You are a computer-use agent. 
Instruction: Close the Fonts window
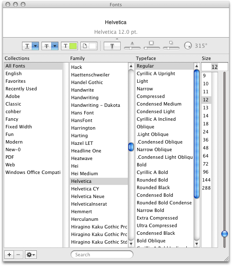tap(8, 4)
